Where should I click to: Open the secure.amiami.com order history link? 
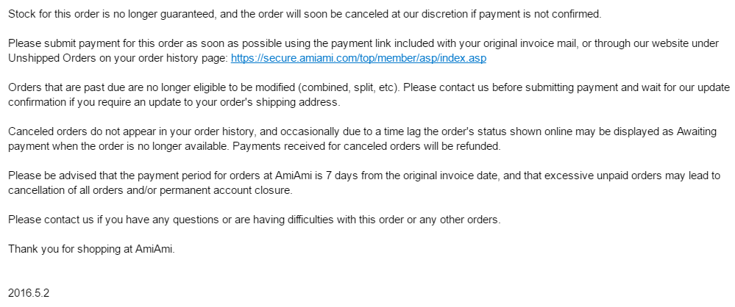point(358,57)
